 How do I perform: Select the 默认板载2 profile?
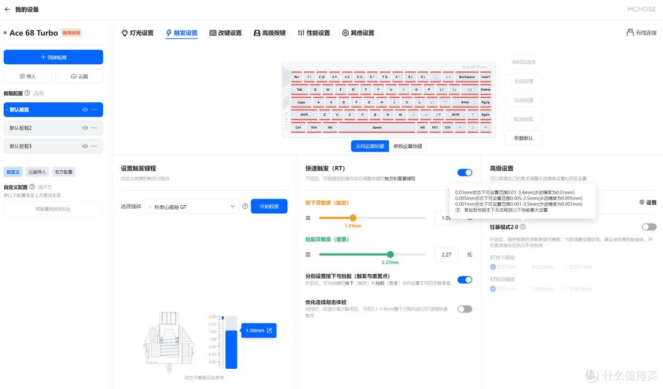[53, 128]
